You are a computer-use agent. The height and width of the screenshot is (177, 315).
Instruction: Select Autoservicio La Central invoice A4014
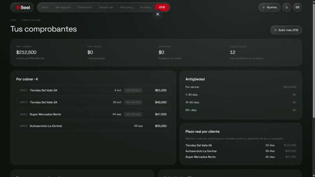click(x=93, y=126)
